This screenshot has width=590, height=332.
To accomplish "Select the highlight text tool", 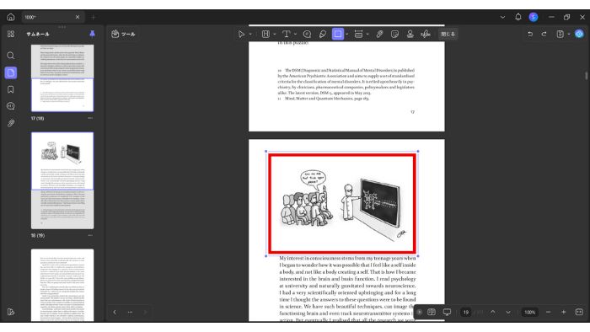I will (x=265, y=34).
